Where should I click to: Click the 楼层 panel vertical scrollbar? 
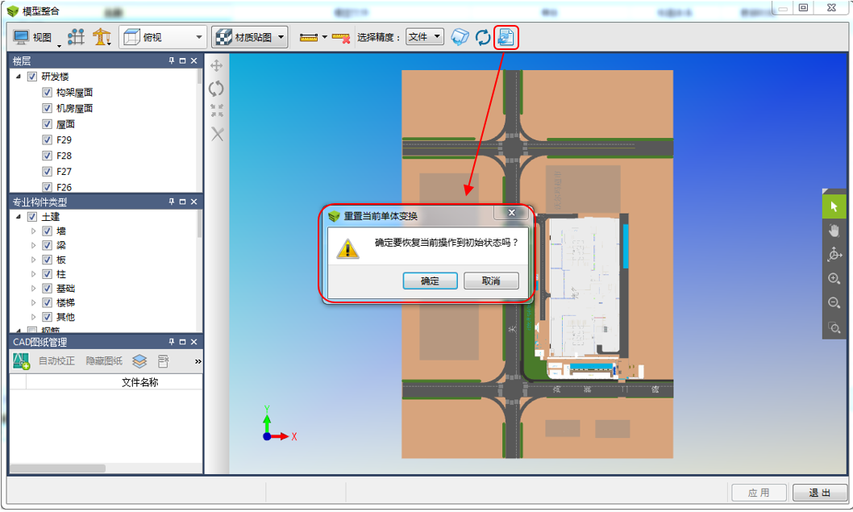pyautogui.click(x=200, y=76)
